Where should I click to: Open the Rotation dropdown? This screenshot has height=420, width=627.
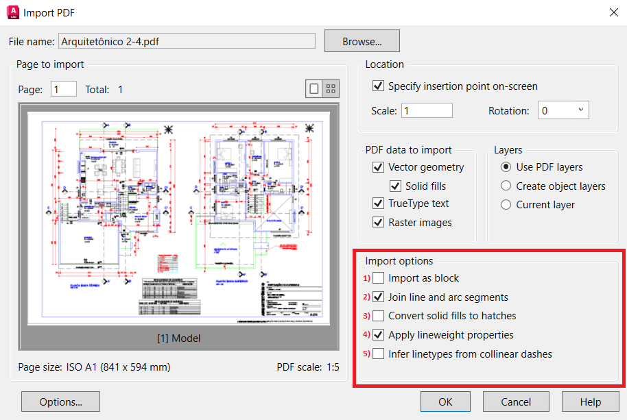pos(563,110)
